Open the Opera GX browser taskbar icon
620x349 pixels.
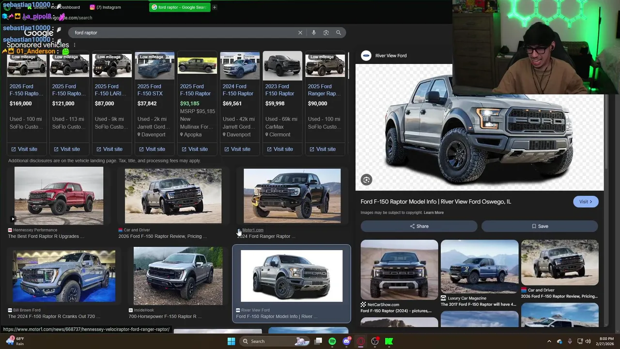[360, 341]
